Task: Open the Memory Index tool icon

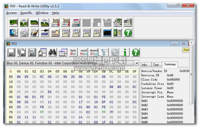Action: coord(45,23)
